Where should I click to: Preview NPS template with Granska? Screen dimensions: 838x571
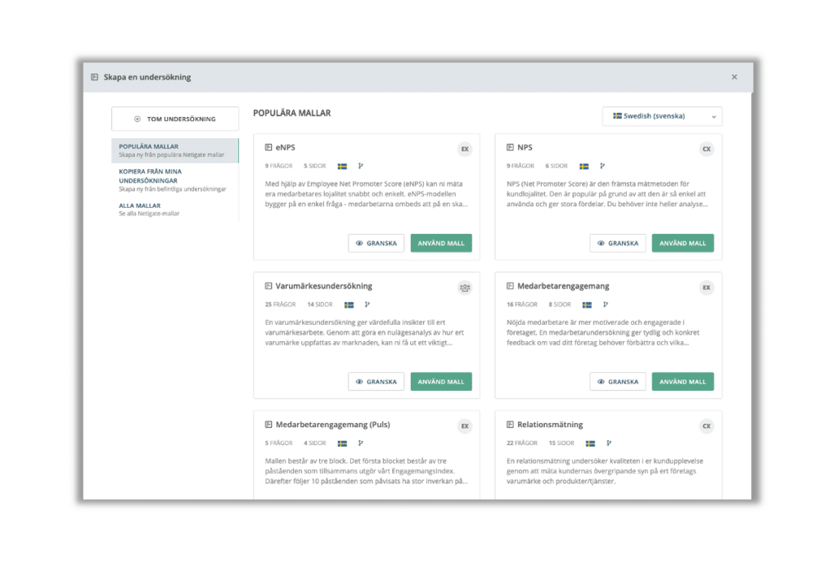tap(617, 243)
